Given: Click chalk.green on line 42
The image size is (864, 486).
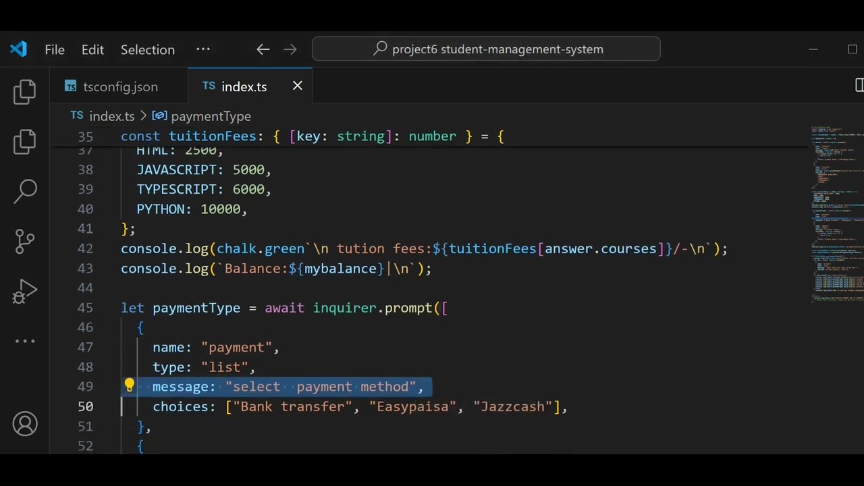Looking at the screenshot, I should click(x=261, y=248).
